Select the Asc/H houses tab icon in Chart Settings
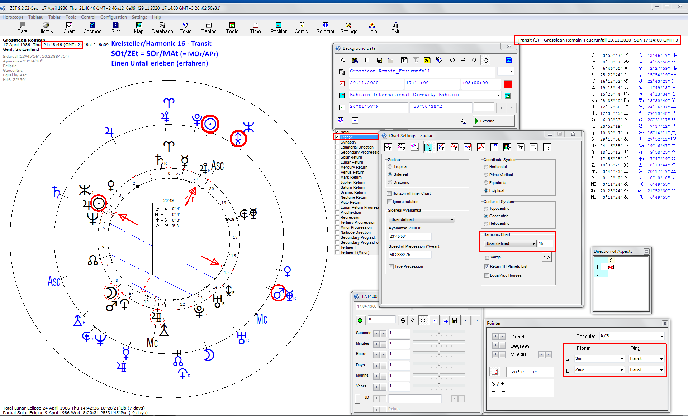688x416 pixels. click(455, 147)
